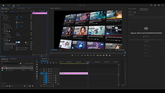Collapse the Motion effect group
Image resolution: width=165 pixels, height=93 pixels.
pos(1,15)
